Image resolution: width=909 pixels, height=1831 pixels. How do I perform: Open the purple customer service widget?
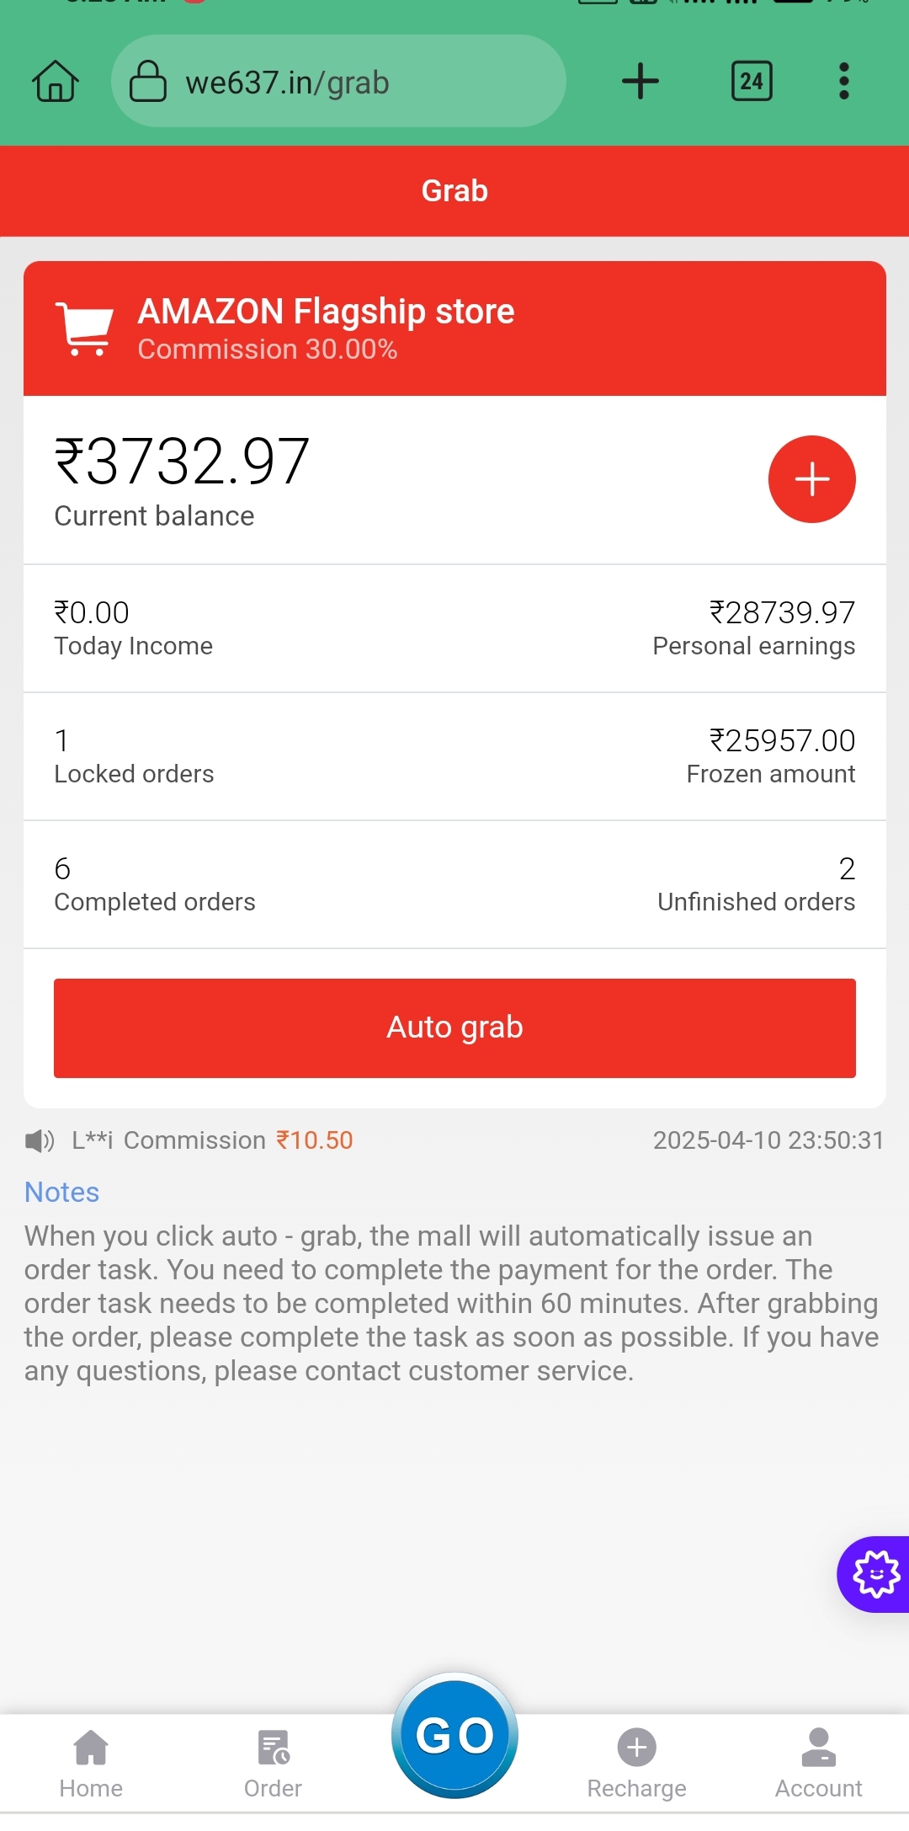coord(876,1574)
